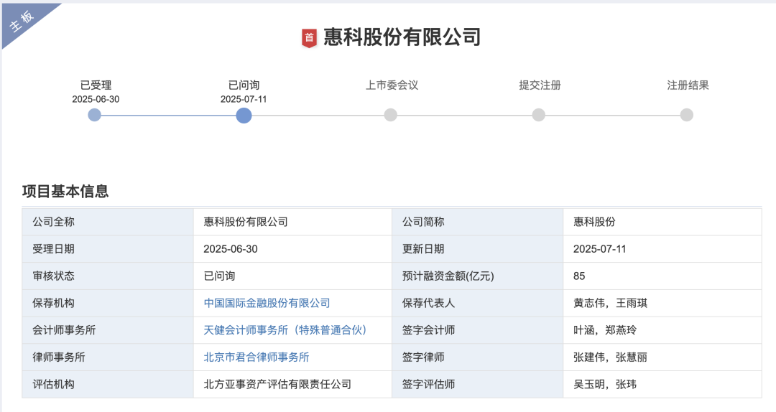Open the 天健会计师事务所（特殊普通合伙）link
Viewport: 776px width, 412px height.
[285, 330]
